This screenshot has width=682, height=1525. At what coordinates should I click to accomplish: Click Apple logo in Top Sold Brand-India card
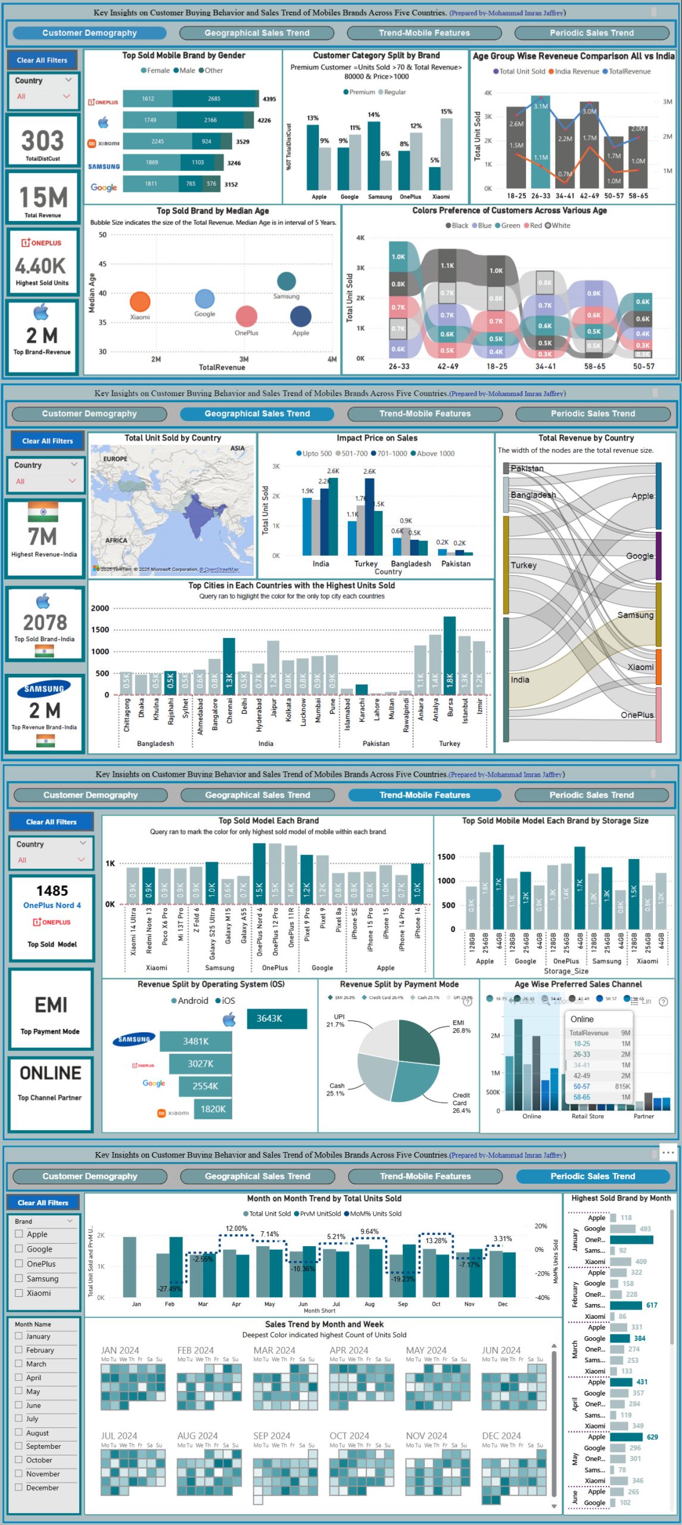pyautogui.click(x=43, y=601)
